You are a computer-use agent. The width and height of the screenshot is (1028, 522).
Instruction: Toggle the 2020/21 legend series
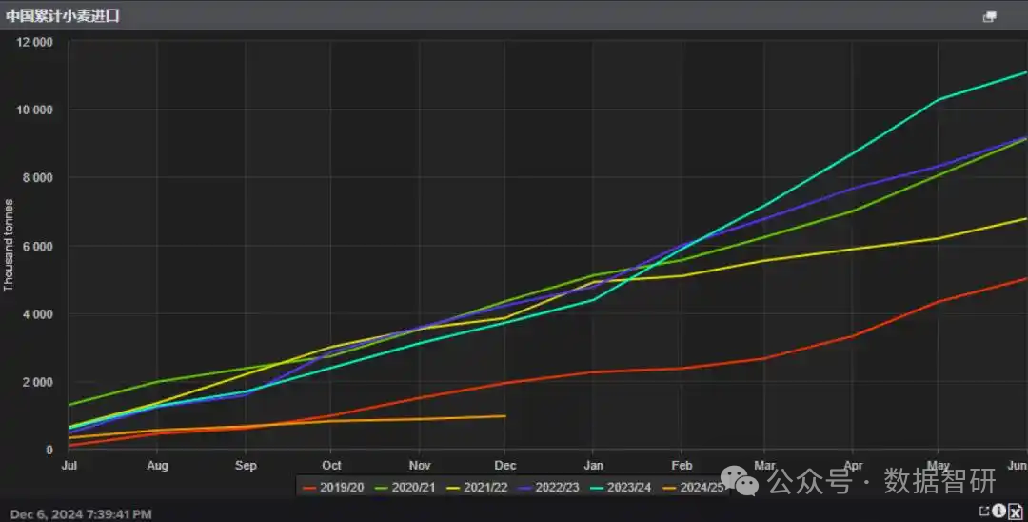[x=405, y=488]
